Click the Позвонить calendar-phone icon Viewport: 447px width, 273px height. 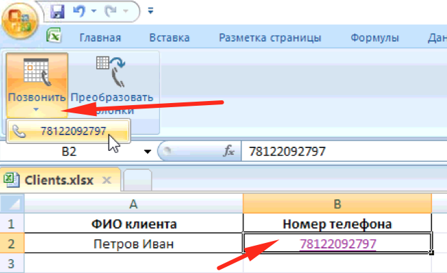[x=37, y=72]
